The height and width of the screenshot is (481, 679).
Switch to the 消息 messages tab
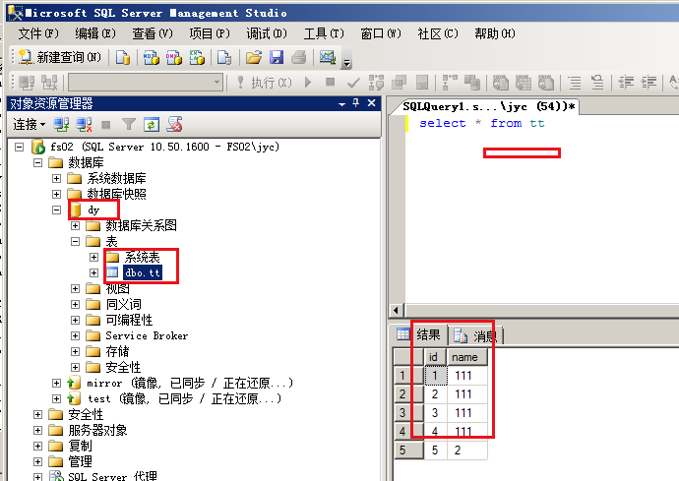475,335
